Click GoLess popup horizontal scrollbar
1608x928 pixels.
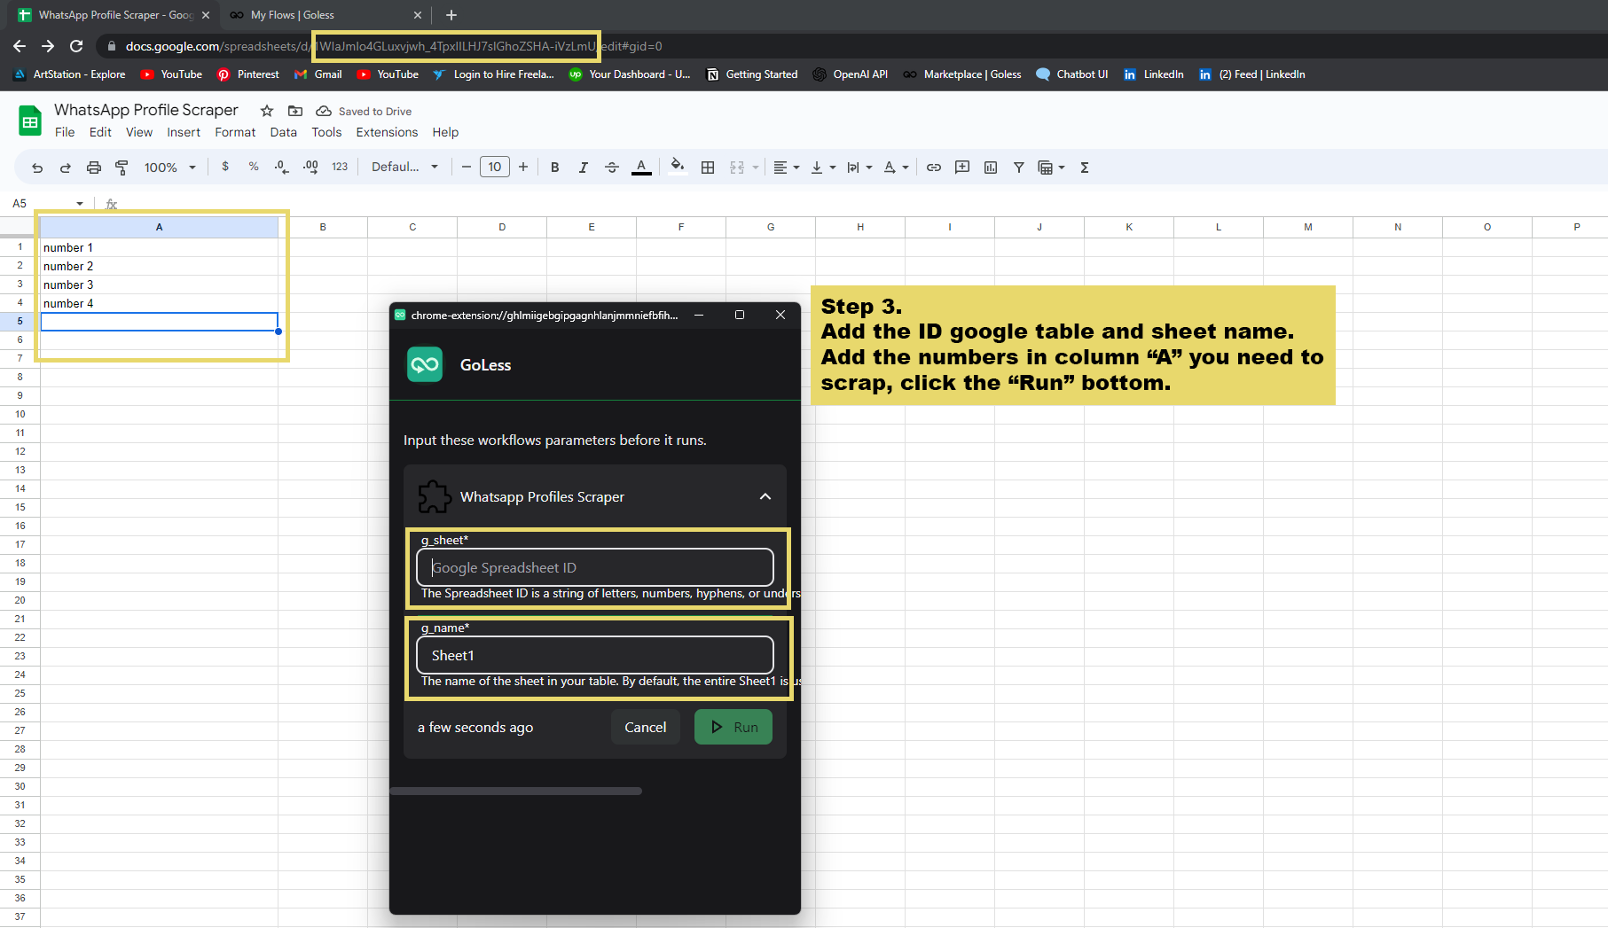click(515, 791)
